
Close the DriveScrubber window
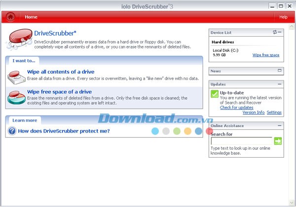pos(290,6)
